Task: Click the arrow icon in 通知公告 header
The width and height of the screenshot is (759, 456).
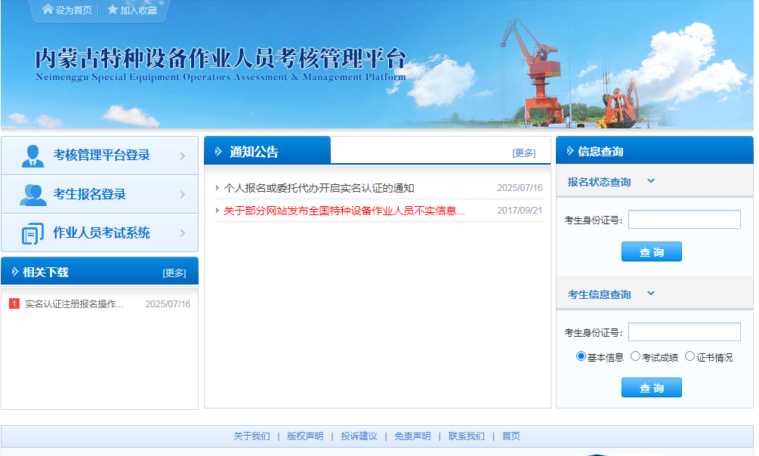Action: coord(218,152)
